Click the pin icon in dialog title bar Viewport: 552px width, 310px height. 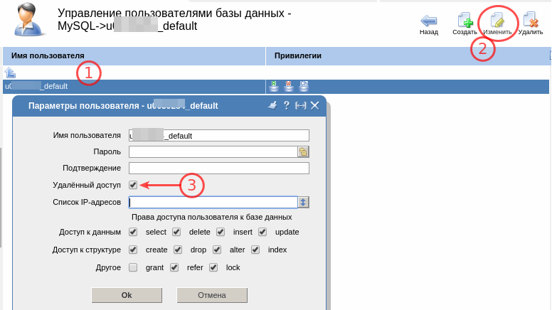click(272, 105)
